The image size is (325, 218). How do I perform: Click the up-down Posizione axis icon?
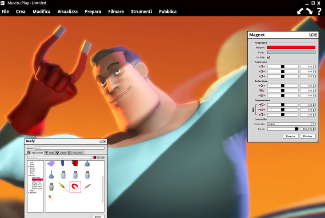pos(261,76)
